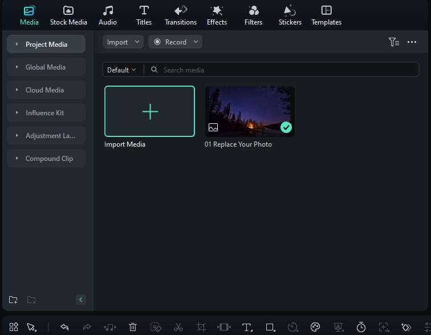The image size is (431, 335).
Task: Expand the Adjustment La... arrow
Action: pyautogui.click(x=17, y=135)
